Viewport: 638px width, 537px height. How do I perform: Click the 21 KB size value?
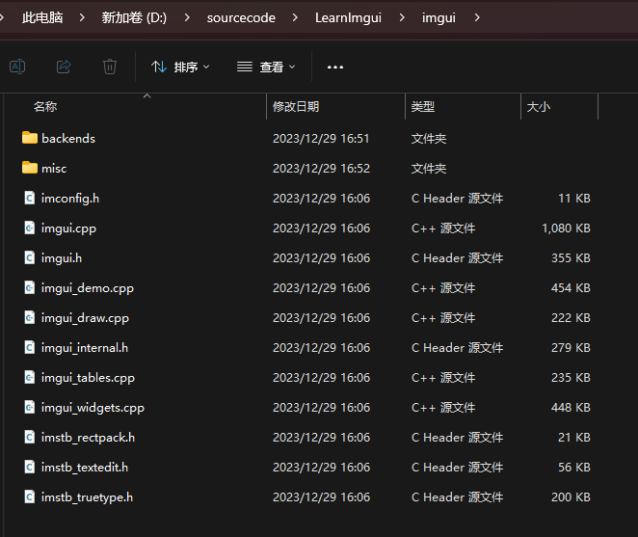coord(574,438)
